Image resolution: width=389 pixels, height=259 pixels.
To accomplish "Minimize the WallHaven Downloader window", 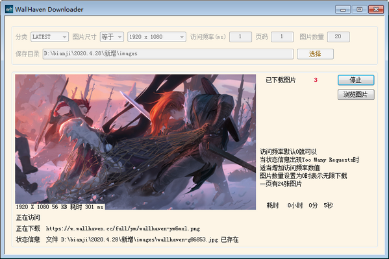I will pos(343,10).
